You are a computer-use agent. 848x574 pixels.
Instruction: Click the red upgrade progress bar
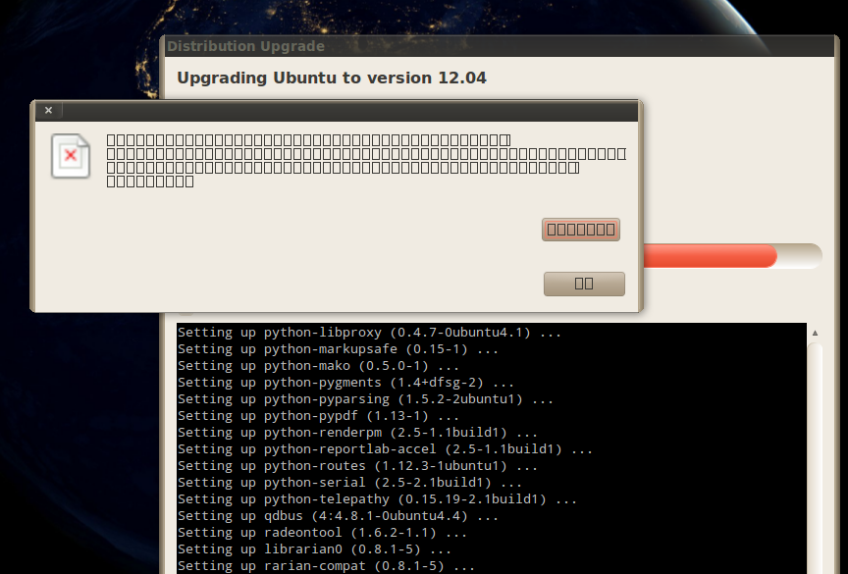(x=707, y=256)
